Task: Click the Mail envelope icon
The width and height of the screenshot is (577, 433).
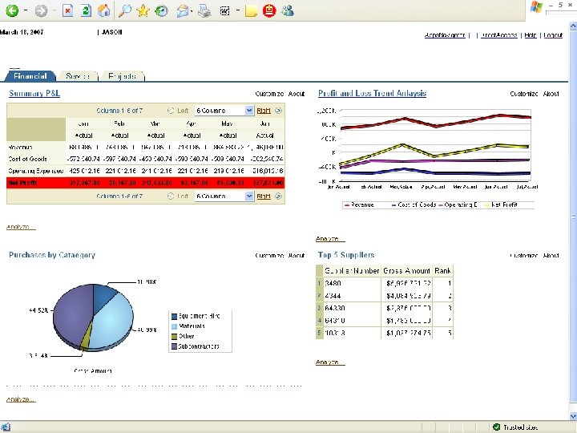Action: coord(183,11)
